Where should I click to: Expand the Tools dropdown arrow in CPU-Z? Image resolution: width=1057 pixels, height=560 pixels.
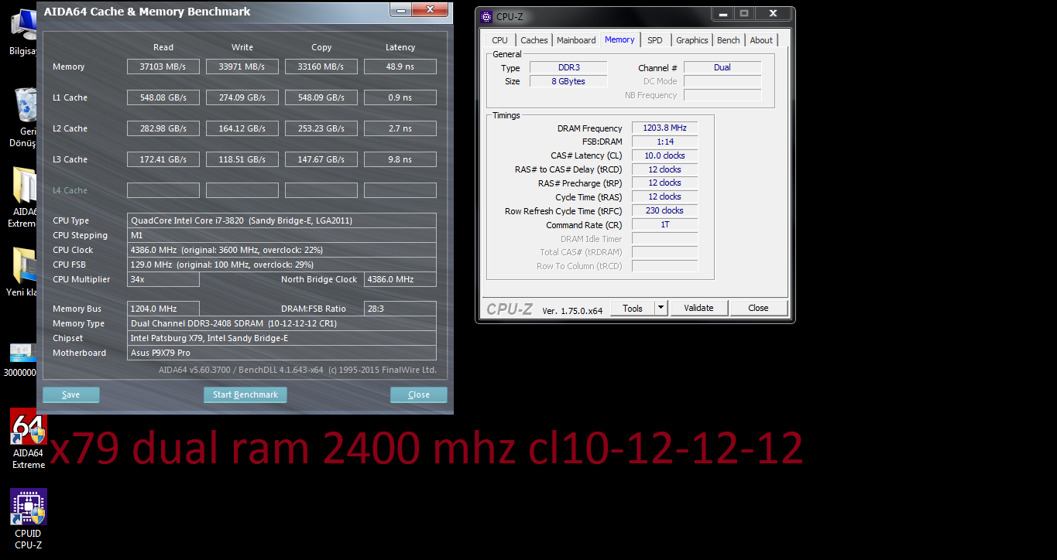point(661,308)
